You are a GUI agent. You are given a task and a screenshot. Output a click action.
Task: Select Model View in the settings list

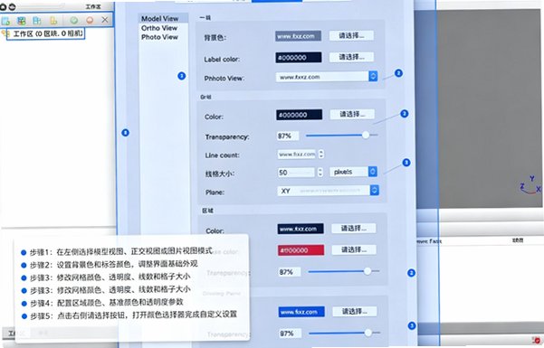point(163,18)
